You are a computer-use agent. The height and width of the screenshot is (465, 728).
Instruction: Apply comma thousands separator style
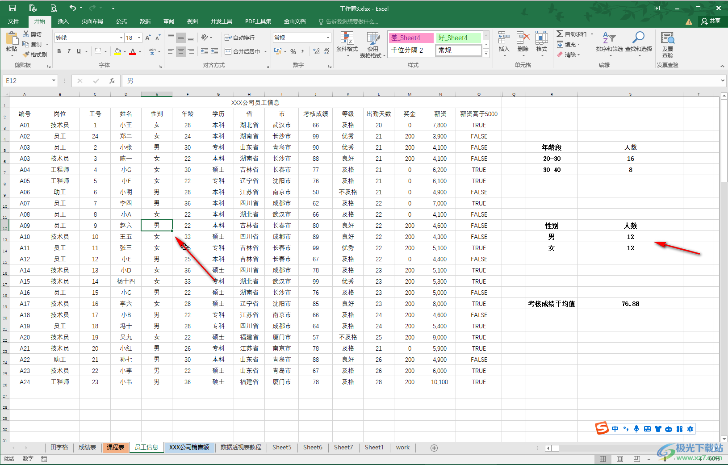[302, 51]
